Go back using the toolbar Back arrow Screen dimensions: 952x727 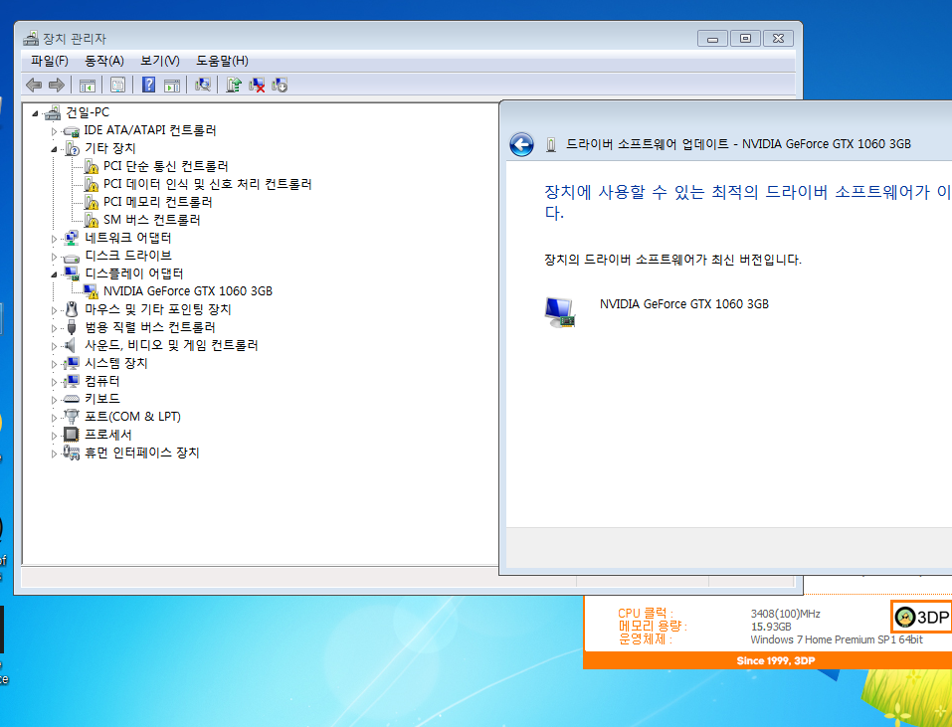tap(34, 85)
